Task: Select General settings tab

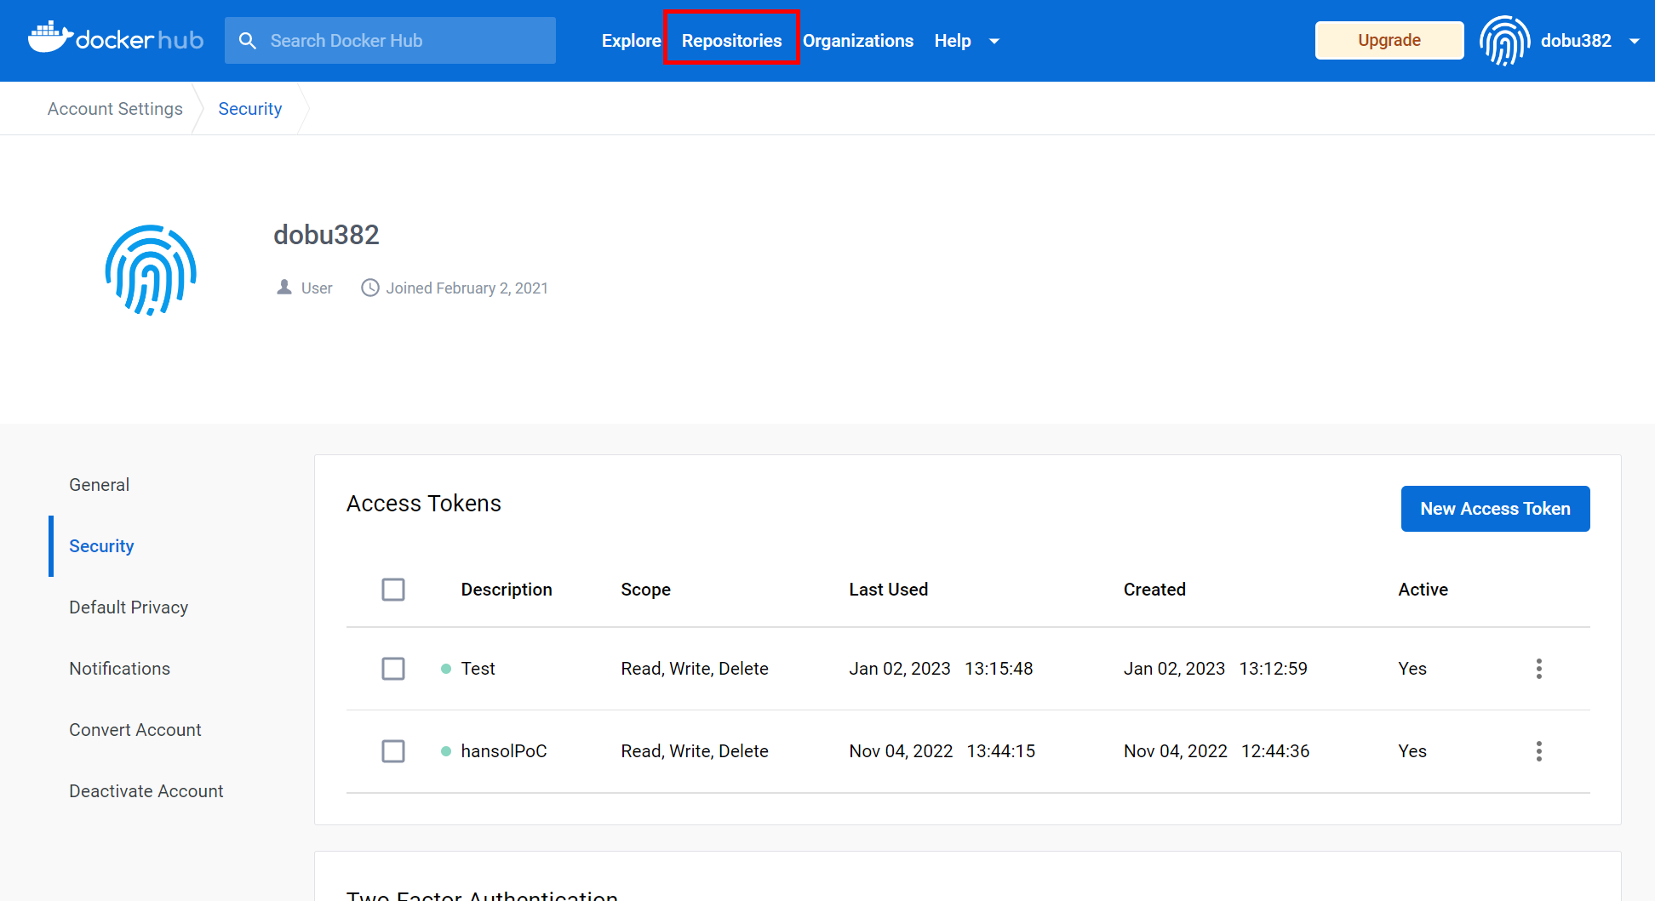Action: [x=100, y=485]
